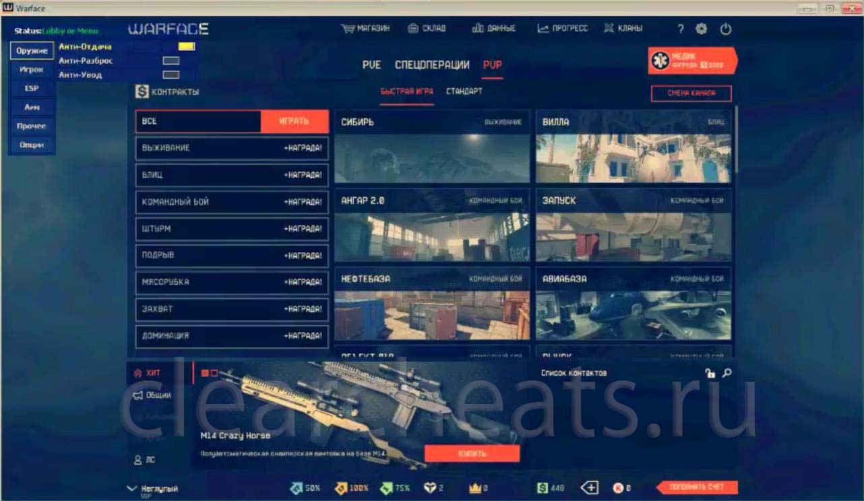The image size is (864, 501).
Task: Open the help question mark icon
Action: point(681,29)
